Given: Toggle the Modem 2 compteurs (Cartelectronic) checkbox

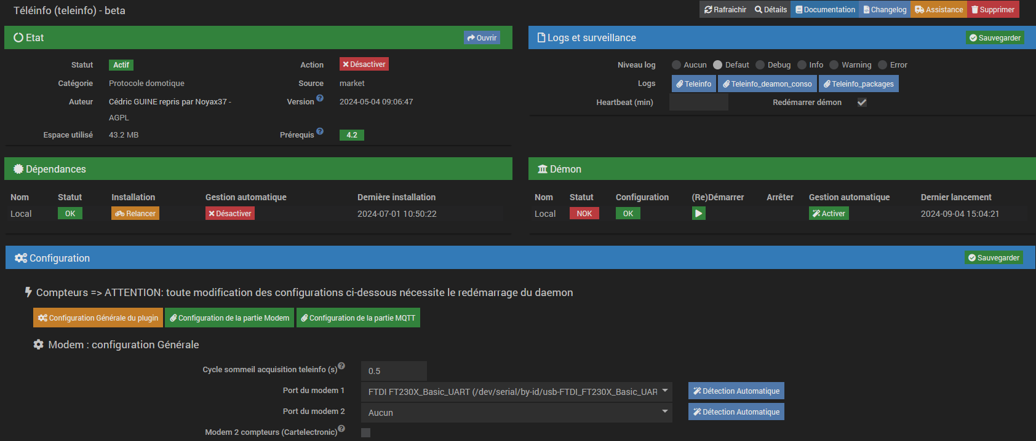Looking at the screenshot, I should (366, 432).
